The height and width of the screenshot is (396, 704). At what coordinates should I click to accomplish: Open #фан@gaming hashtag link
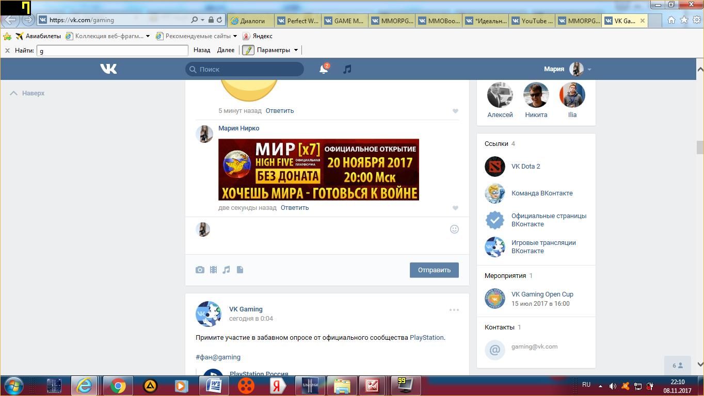(x=218, y=357)
